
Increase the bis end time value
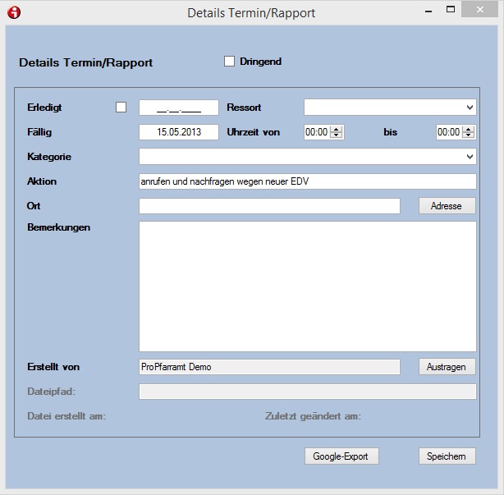click(x=470, y=129)
